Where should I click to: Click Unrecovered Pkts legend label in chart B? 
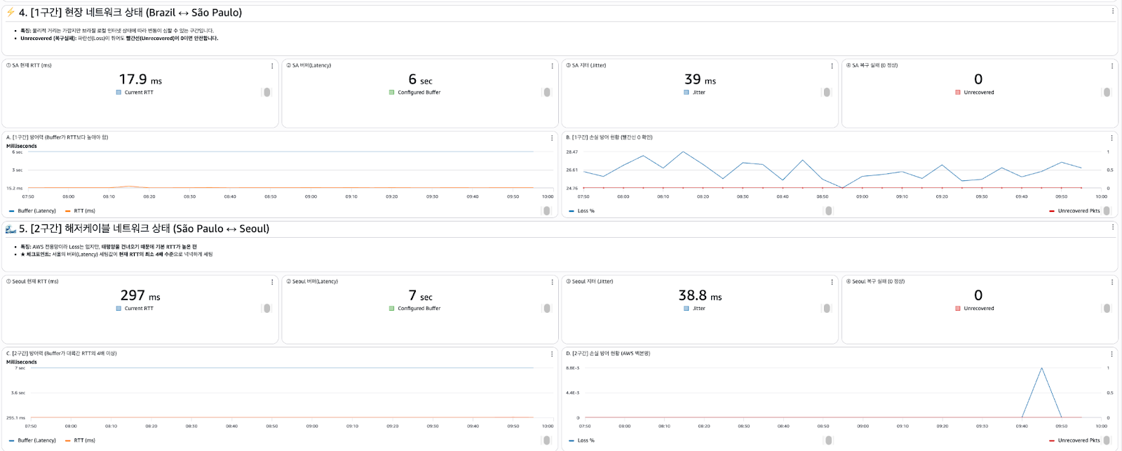[x=1079, y=211]
